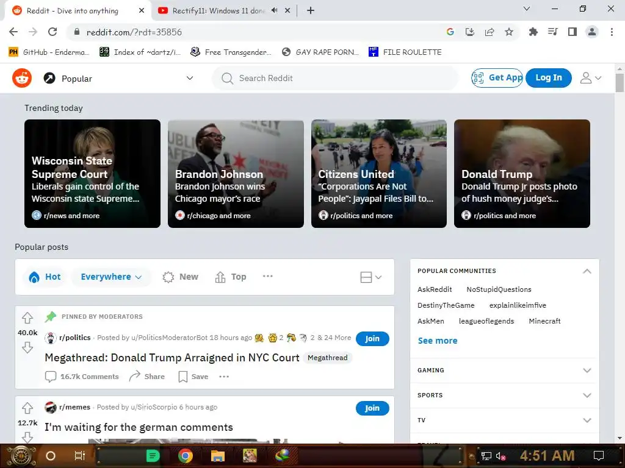The height and width of the screenshot is (468, 625).
Task: Open the card view layout dropdown
Action: tap(370, 277)
